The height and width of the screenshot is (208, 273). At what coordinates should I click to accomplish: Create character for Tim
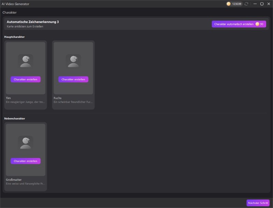coord(26,79)
